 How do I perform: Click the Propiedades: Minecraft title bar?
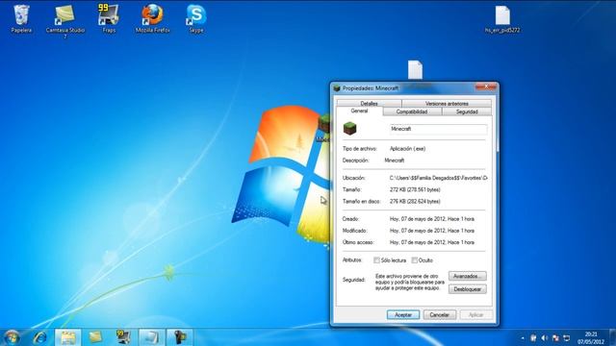pos(402,88)
